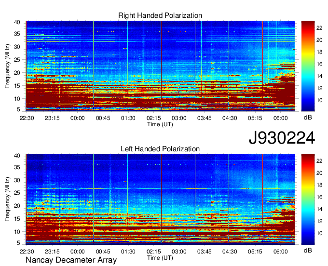Click the Left Handed plot's dB color bar

308,199
